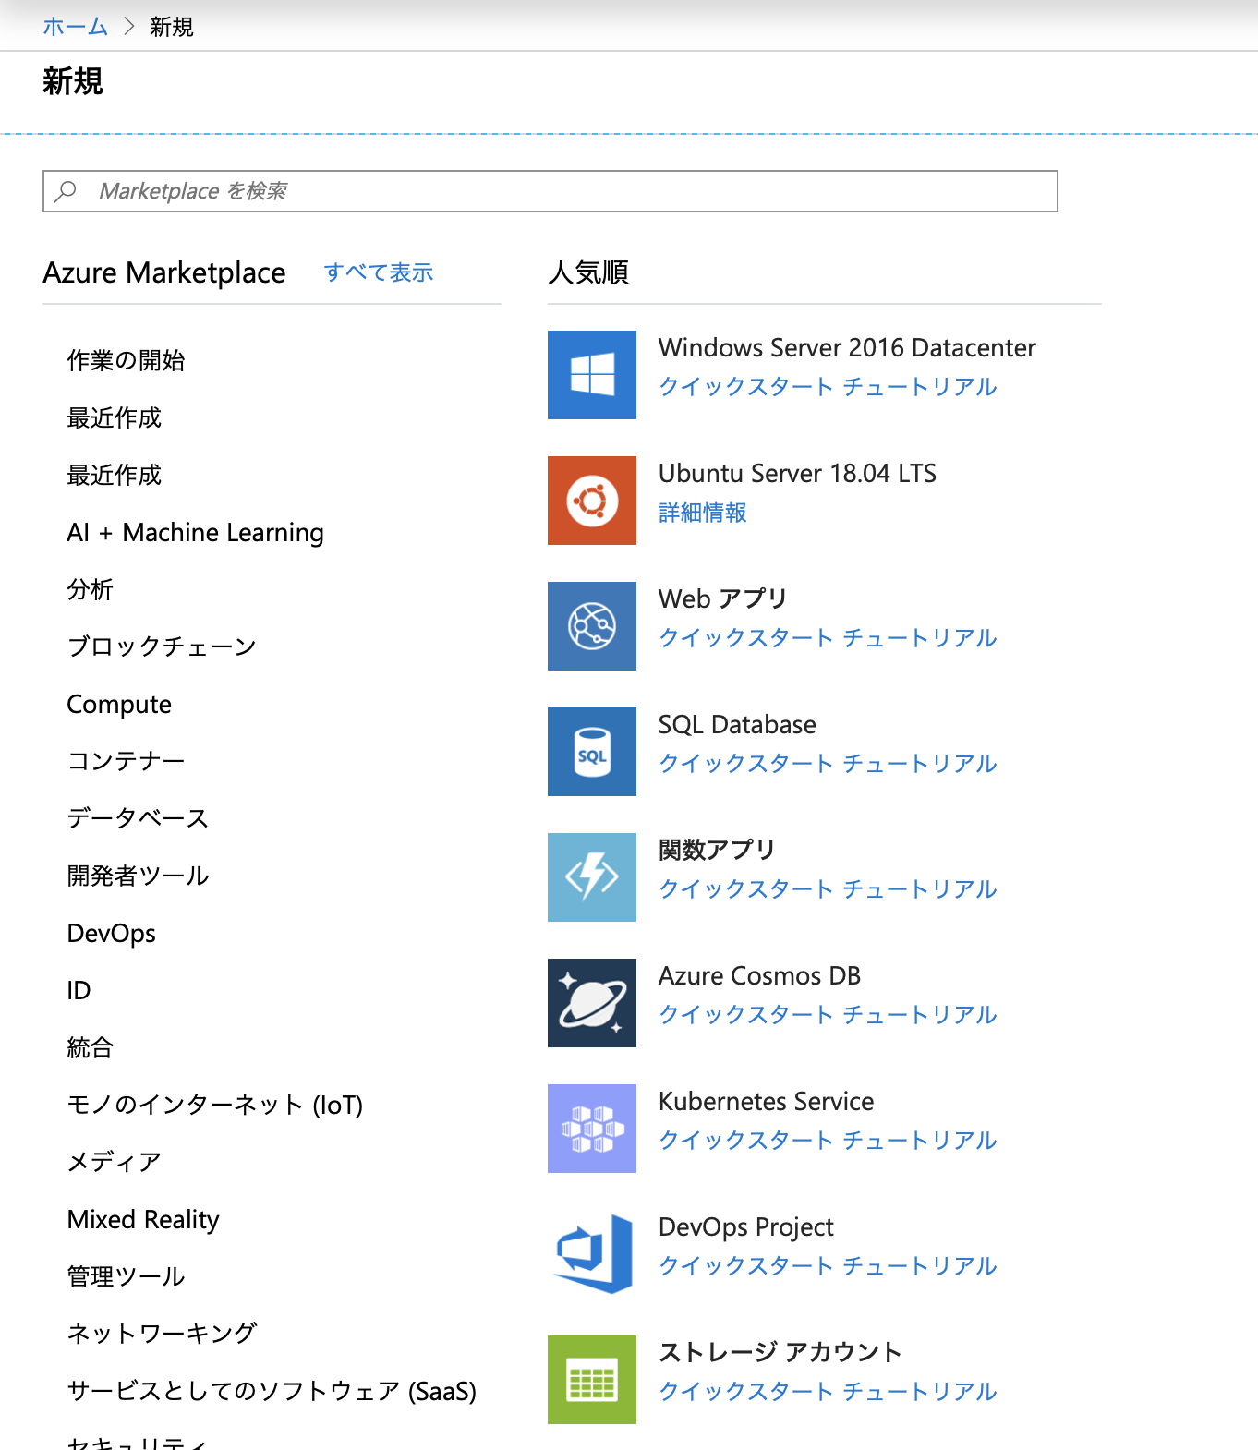Screen dimensions: 1258x1450
Task: Click the 関数アプリ lightning bolt icon
Action: tap(592, 877)
